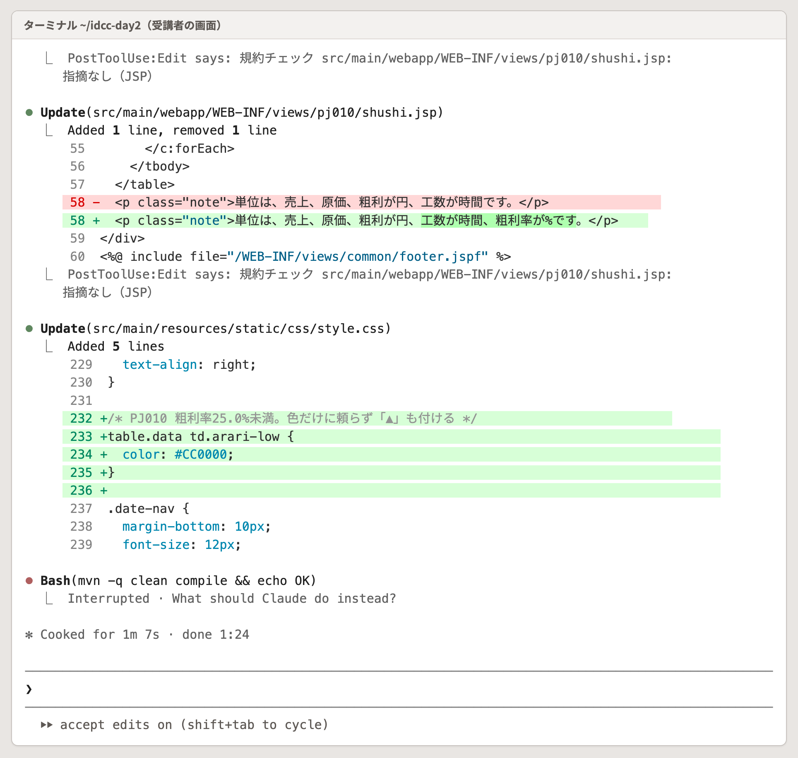Viewport: 798px width, 758px height.
Task: Click the first PostToolUse:Edit says message at top
Action: (367, 67)
